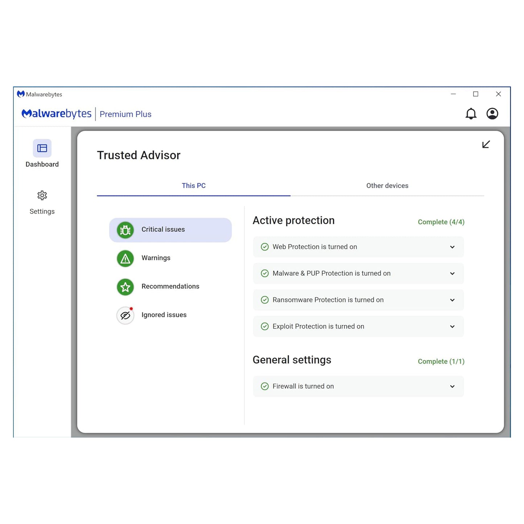The height and width of the screenshot is (524, 524).
Task: Select the Critical issues bug icon
Action: coord(125,230)
